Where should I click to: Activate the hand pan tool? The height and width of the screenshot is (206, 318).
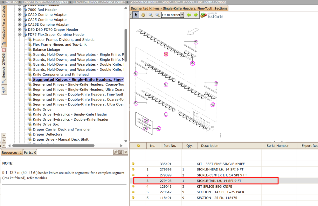tap(143, 15)
